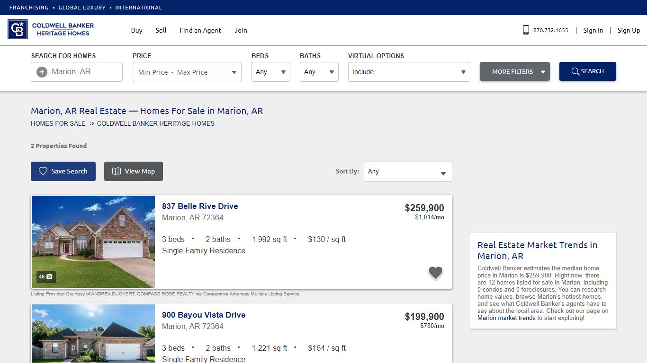Image resolution: width=647 pixels, height=363 pixels.
Task: Open the 46 photos camera badge
Action: [46, 277]
